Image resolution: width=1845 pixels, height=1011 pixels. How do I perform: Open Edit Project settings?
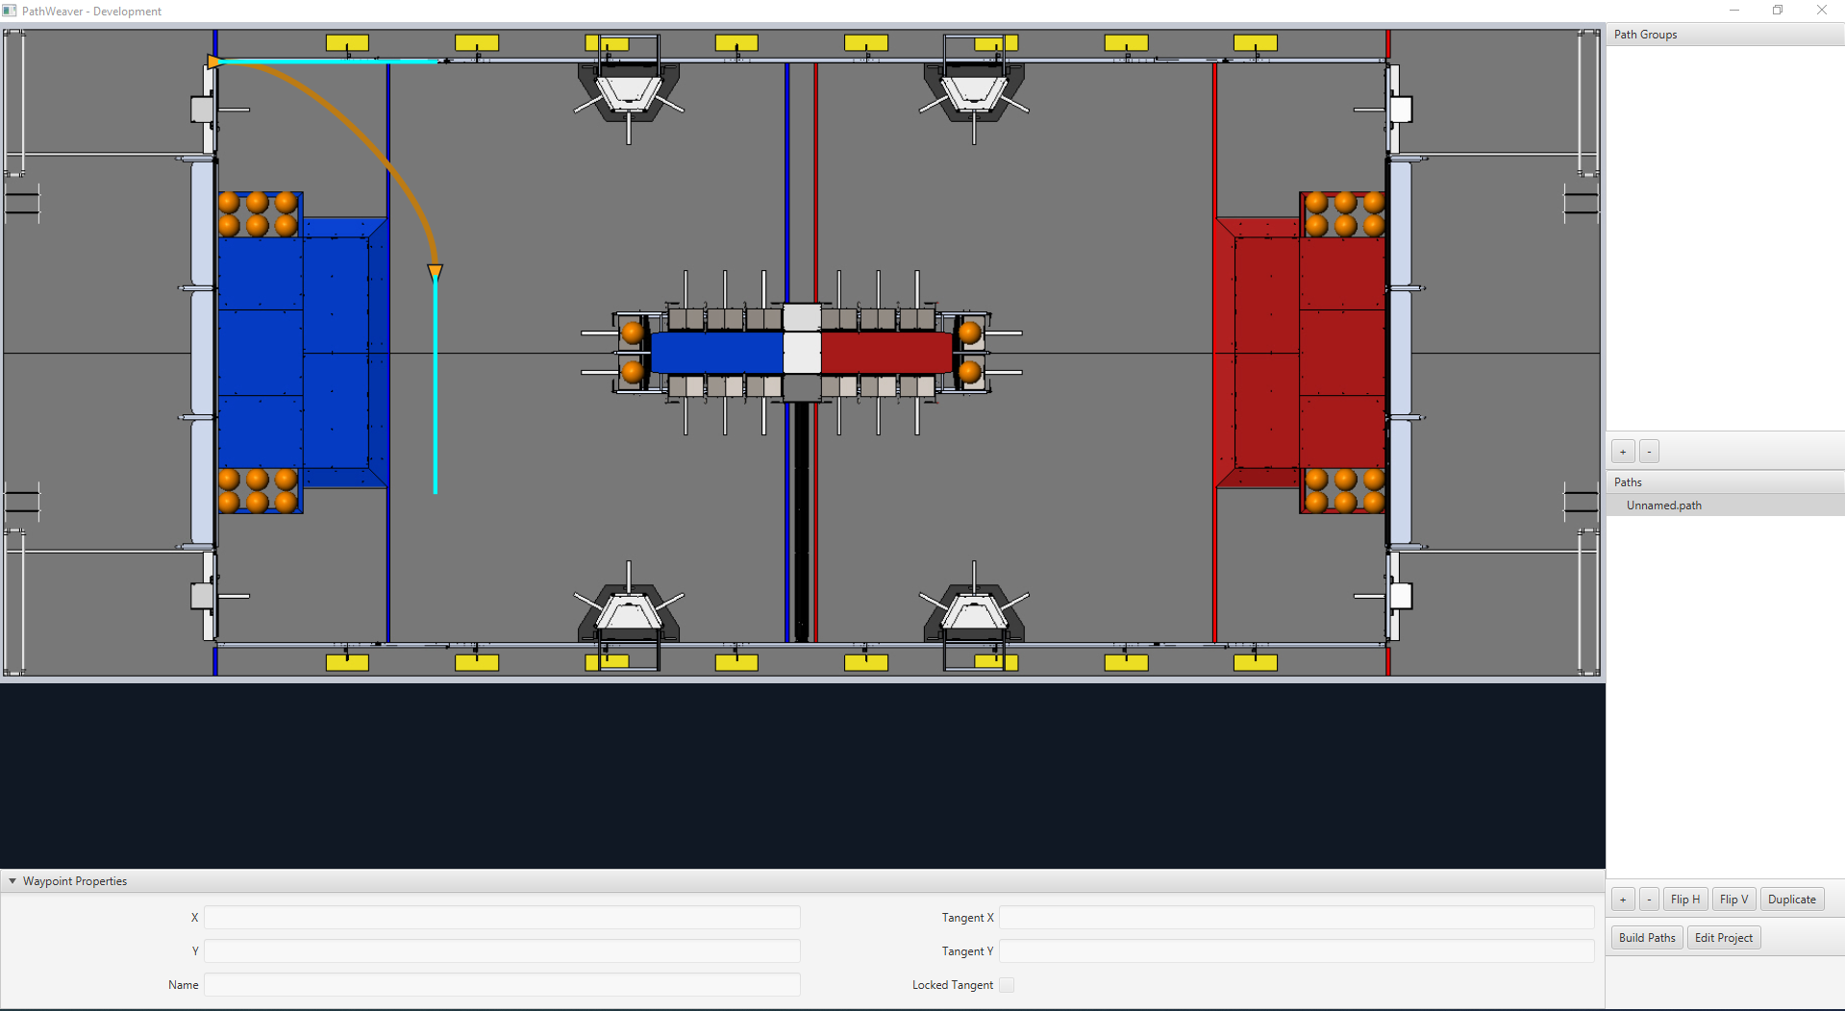pyautogui.click(x=1723, y=937)
